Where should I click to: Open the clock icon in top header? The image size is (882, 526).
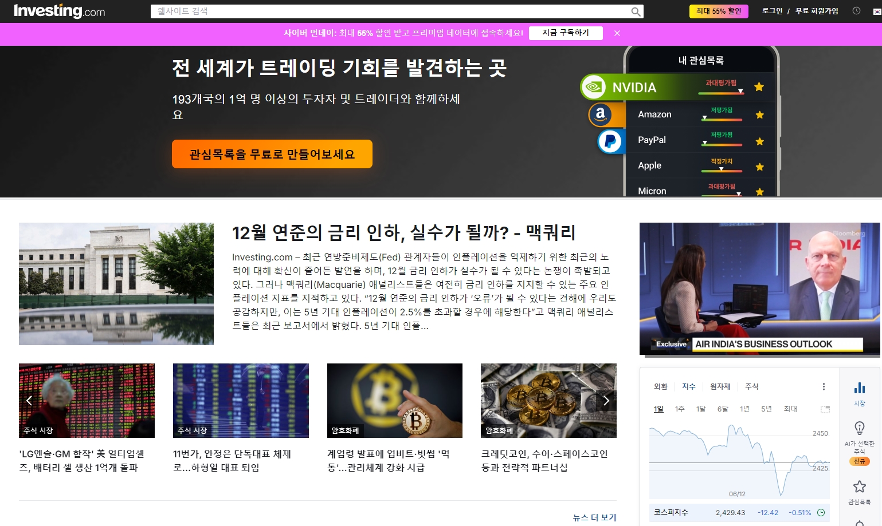[856, 11]
